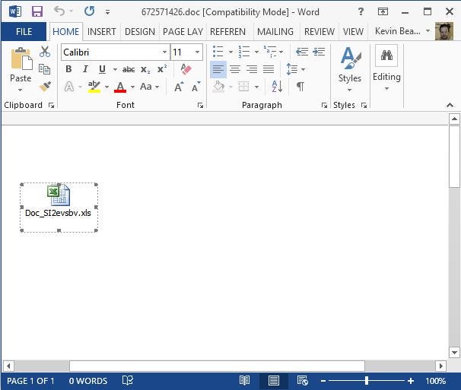Toggle Strikethrough formatting

[x=129, y=69]
